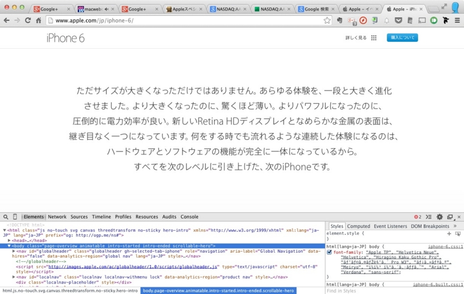
Task: Click the Find in Styles field
Action: point(394,291)
